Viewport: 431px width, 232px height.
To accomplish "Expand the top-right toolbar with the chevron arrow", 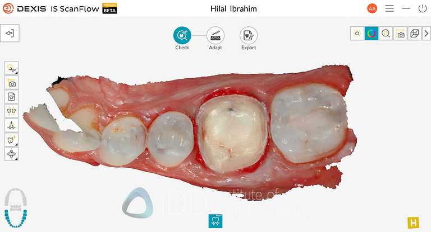I will click(x=427, y=34).
